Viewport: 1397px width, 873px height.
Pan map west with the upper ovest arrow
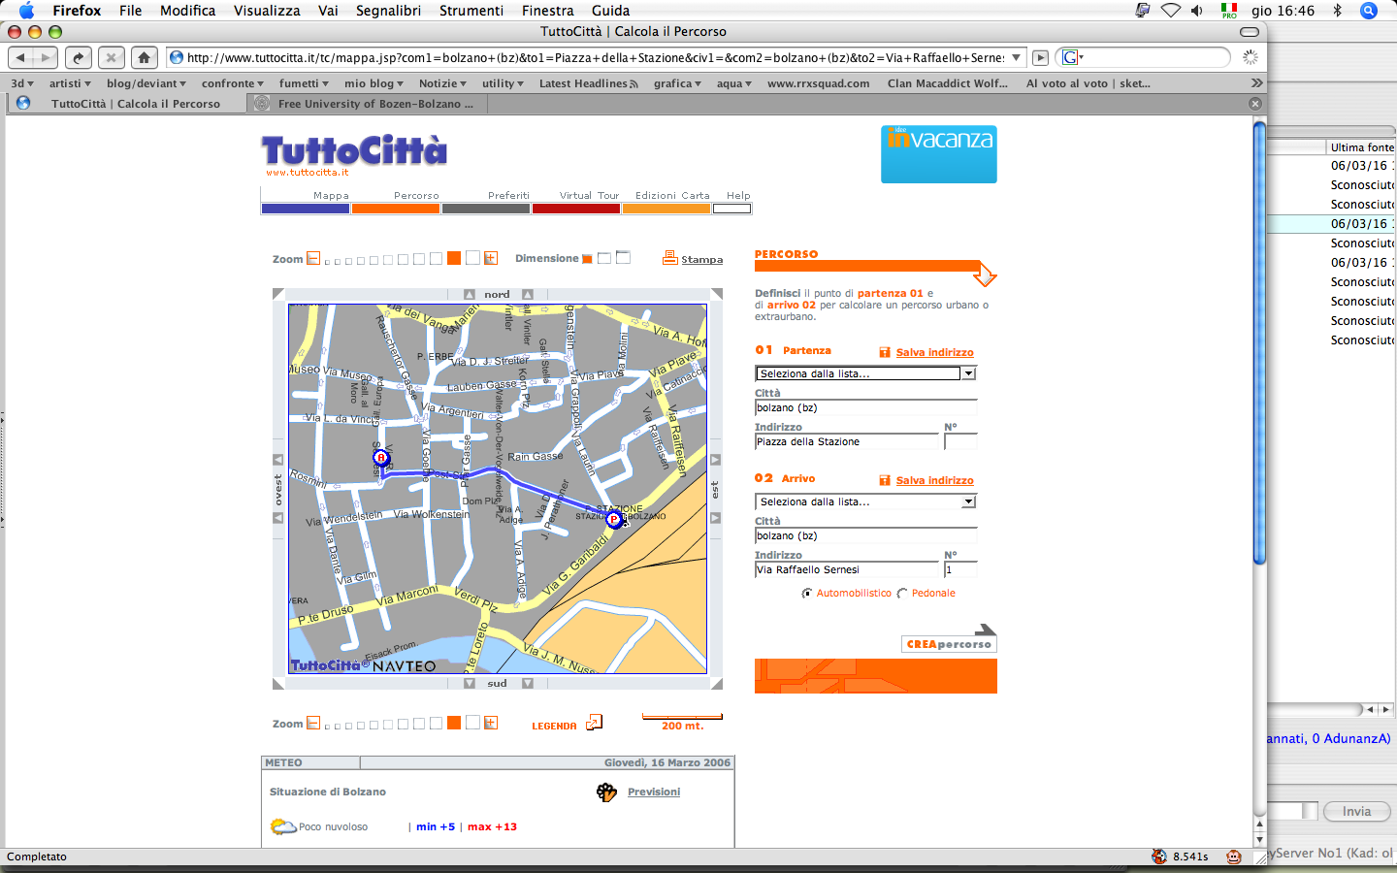point(278,460)
